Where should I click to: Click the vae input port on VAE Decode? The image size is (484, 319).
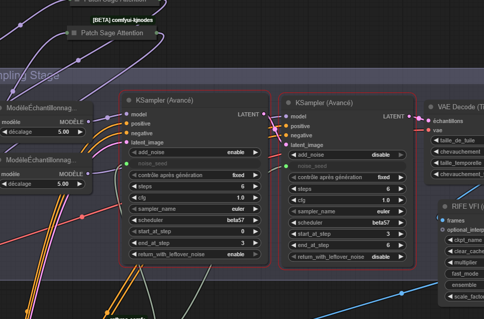coord(428,130)
